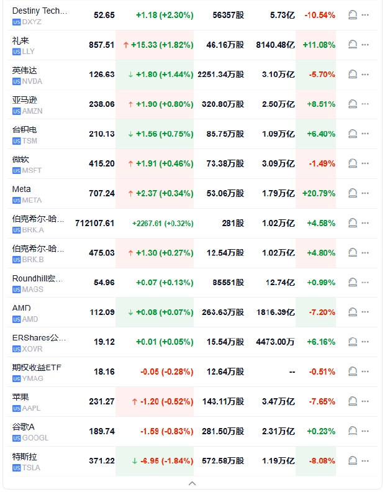This screenshot has height=497, width=385.
Task: Set alert bell for Meta
Action: point(352,193)
